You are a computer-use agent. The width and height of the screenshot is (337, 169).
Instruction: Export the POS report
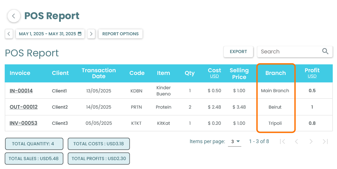click(238, 52)
